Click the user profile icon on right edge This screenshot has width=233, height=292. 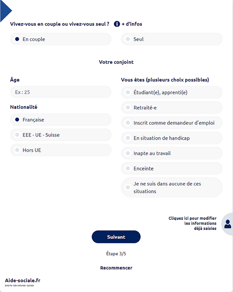[x=227, y=224]
